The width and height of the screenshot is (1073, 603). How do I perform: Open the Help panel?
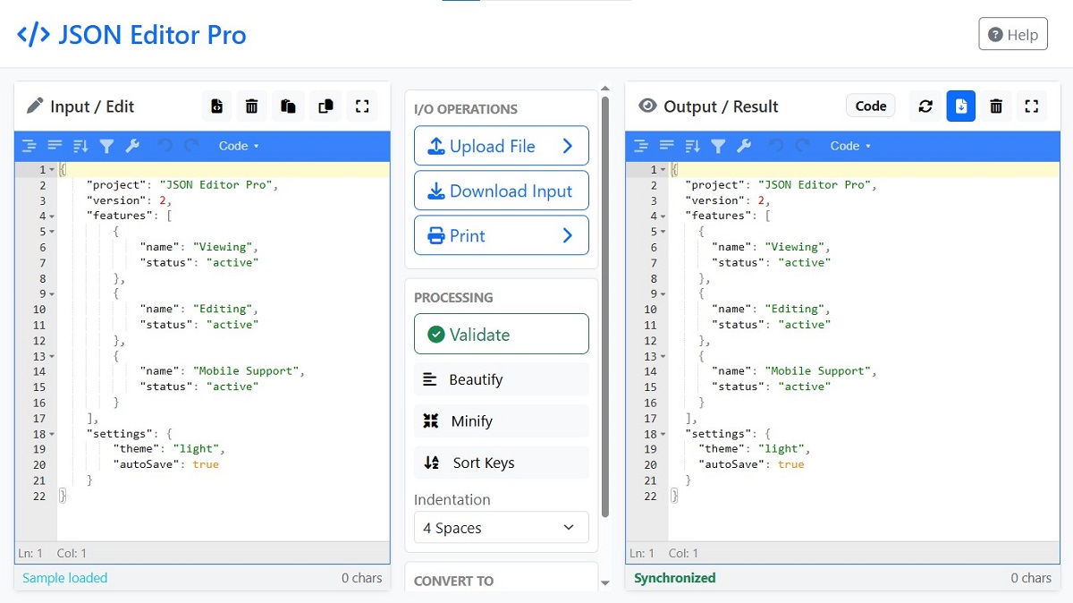tap(1012, 33)
